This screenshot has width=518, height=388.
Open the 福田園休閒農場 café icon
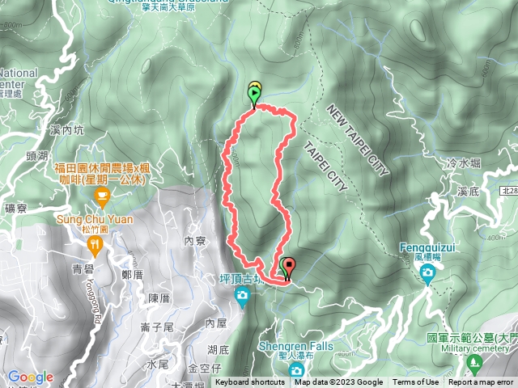point(102,197)
